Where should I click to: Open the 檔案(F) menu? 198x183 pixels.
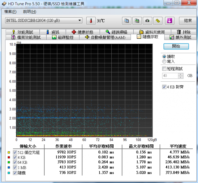10,12
